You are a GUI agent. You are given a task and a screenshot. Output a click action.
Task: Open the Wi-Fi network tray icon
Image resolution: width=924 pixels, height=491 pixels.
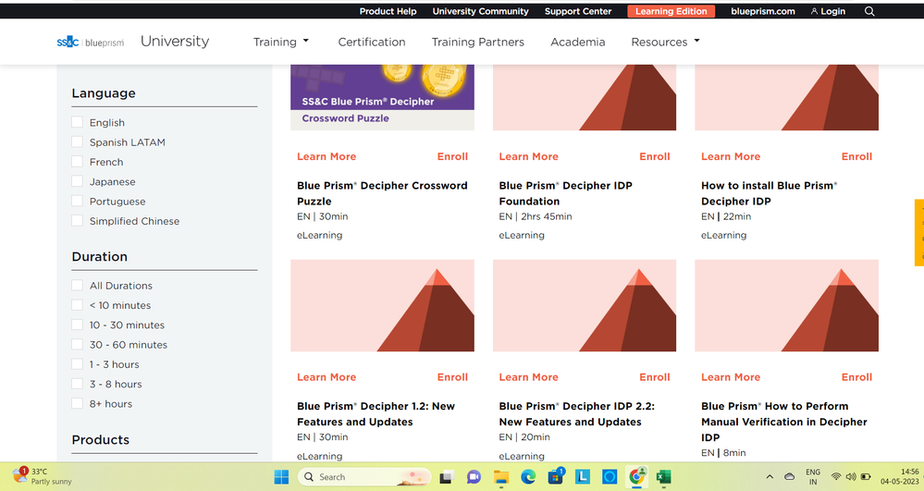coord(835,477)
